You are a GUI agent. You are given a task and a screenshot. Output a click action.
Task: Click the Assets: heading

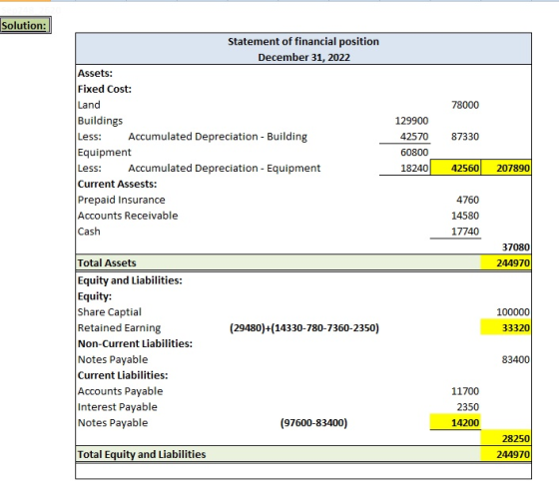95,73
